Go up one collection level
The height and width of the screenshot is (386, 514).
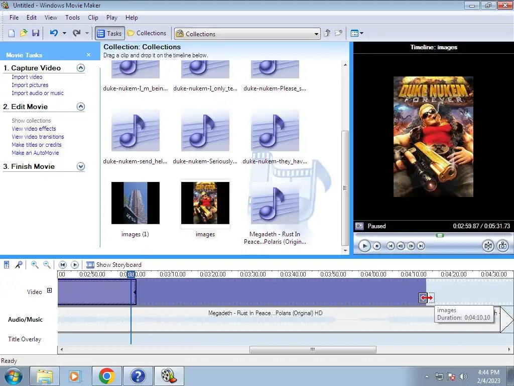(x=327, y=33)
